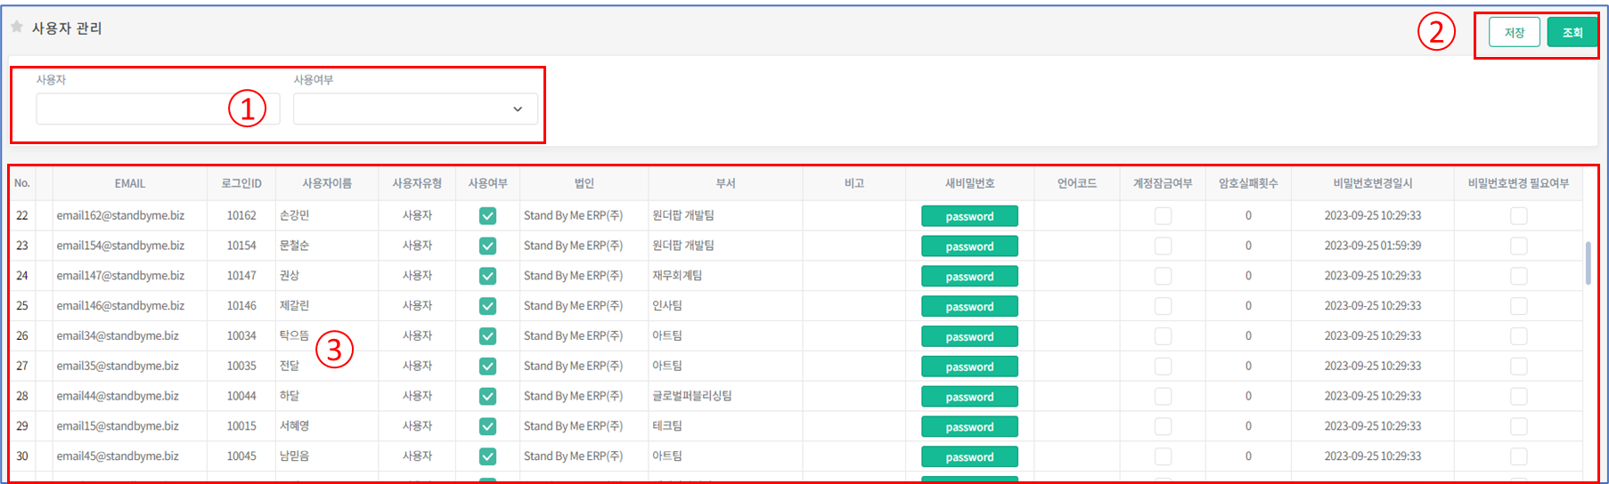This screenshot has height=484, width=1609.
Task: Select the email44@standbyme.biz cell
Action: [118, 396]
